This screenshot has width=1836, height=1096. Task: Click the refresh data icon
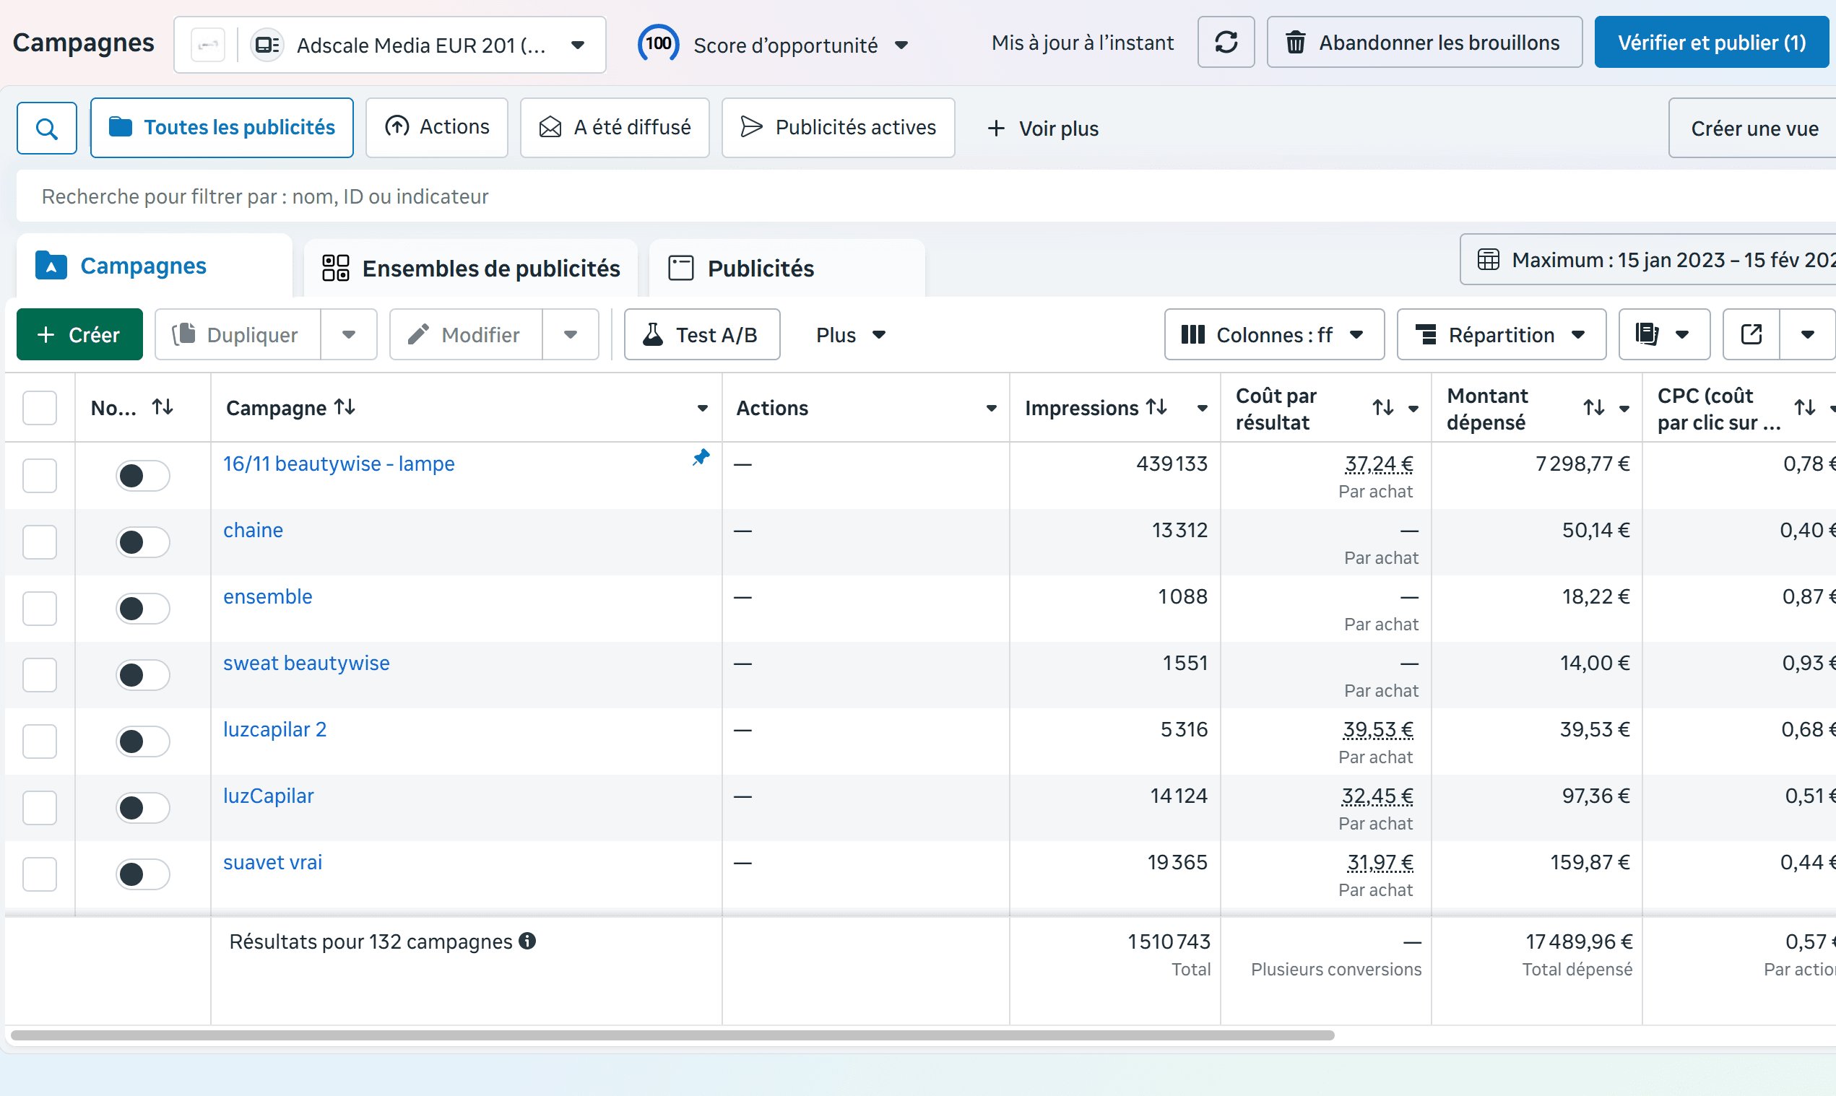[1226, 43]
